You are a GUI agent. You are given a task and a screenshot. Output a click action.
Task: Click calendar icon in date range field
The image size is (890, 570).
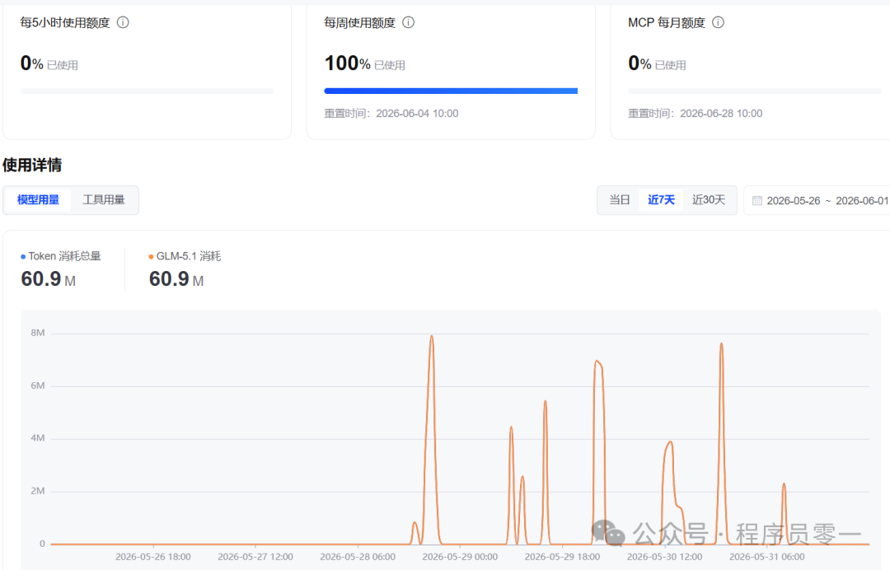pos(757,201)
